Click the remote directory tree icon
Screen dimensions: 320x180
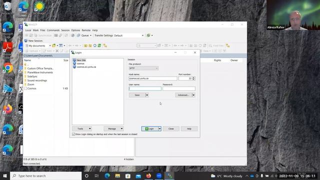pos(228,45)
